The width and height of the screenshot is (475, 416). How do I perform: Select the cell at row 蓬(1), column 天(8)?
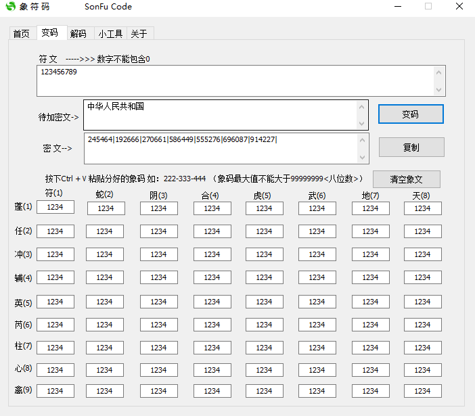[x=423, y=208]
